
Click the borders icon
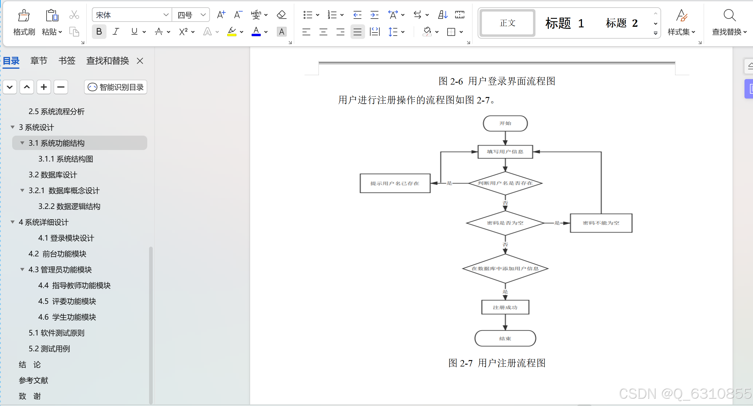point(451,32)
